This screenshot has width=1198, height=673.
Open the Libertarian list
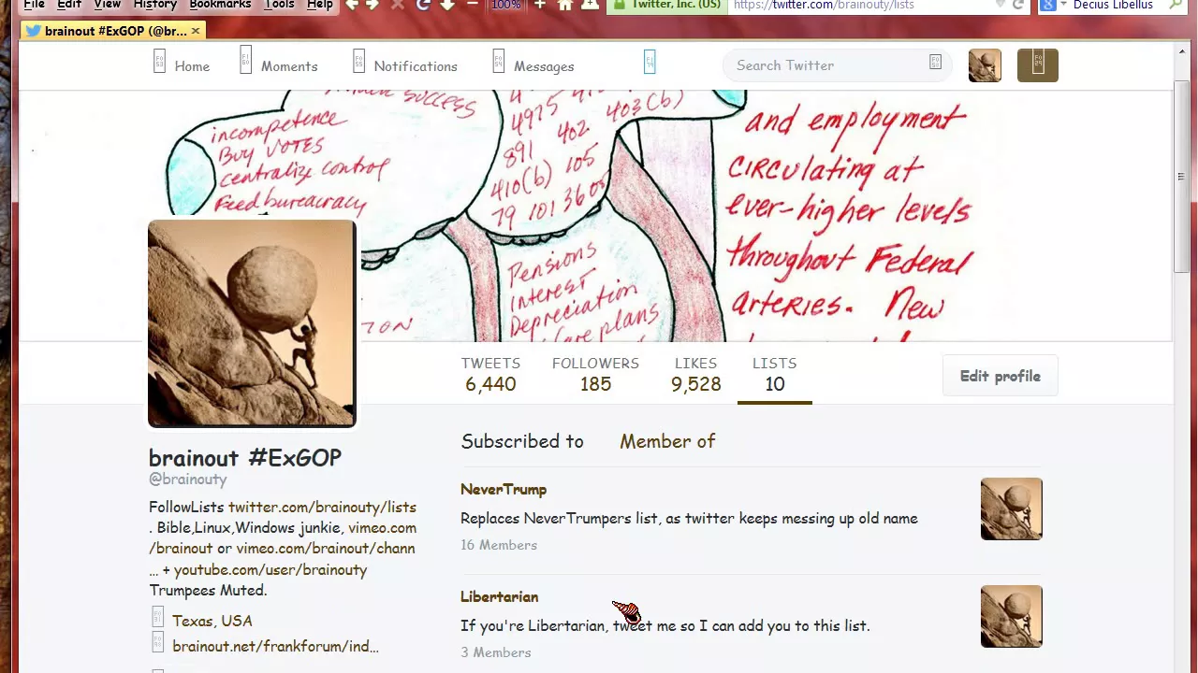(x=500, y=596)
